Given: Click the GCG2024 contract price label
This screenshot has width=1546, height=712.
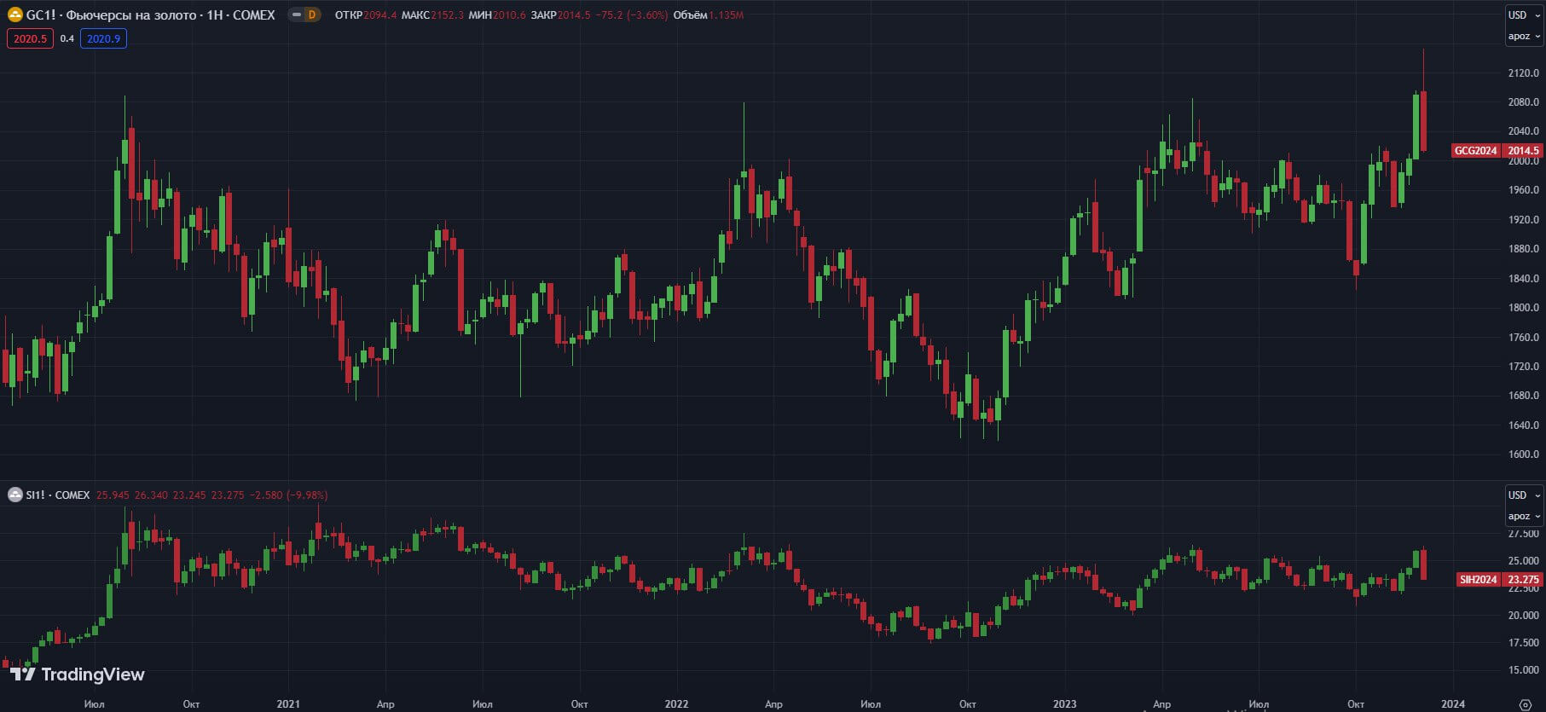Looking at the screenshot, I should point(1475,150).
